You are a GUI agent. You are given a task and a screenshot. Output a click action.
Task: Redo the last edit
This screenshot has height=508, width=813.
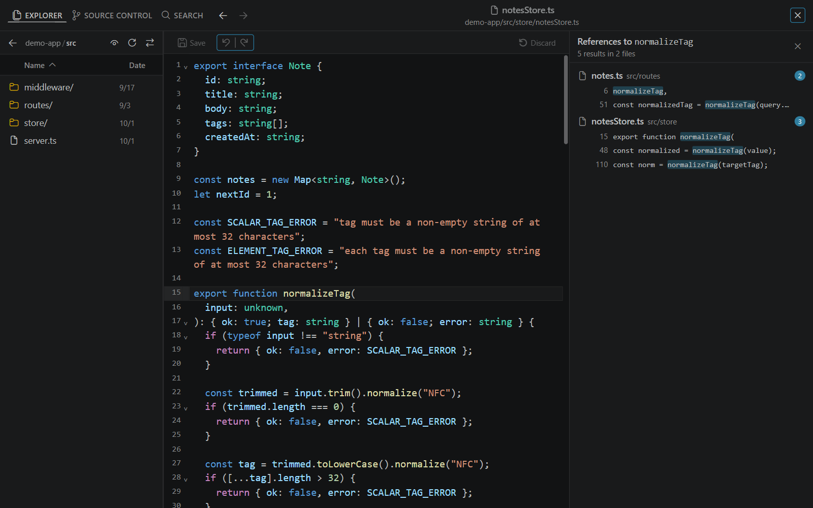(x=244, y=43)
